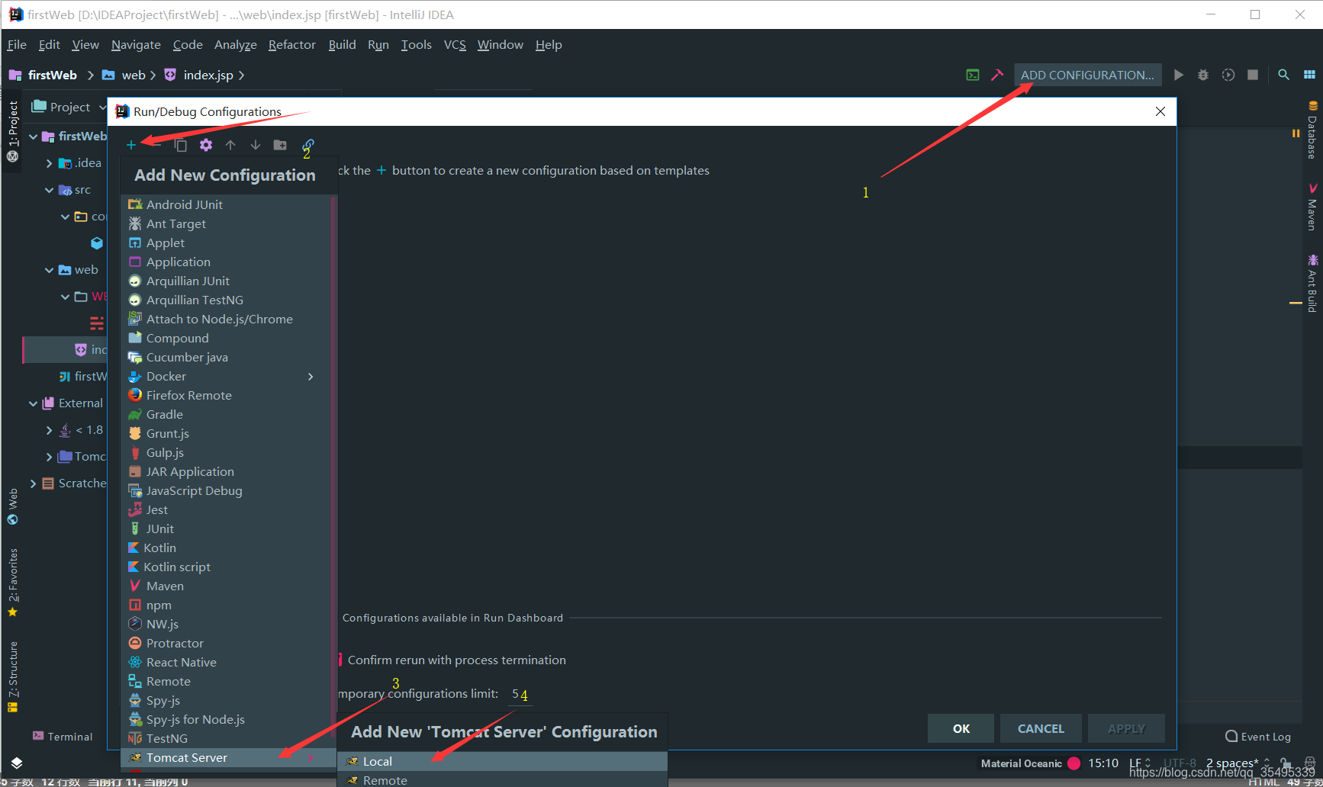Expand the JDK 1.8 library node
The image size is (1323, 787).
tap(50, 429)
